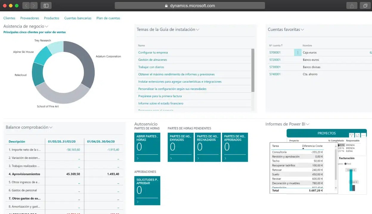Open account 5730001 link
The height and width of the screenshot is (214, 372).
pyautogui.click(x=275, y=67)
